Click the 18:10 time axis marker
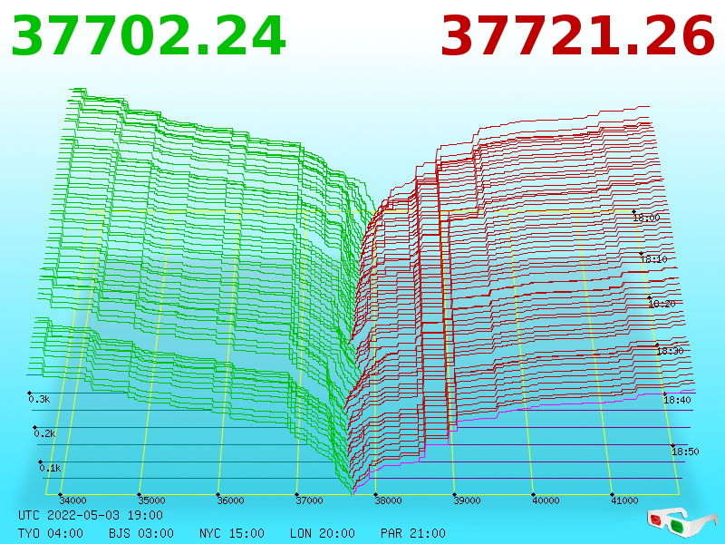The image size is (725, 544). (x=653, y=259)
